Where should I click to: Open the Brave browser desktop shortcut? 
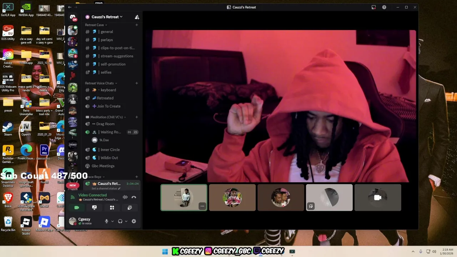click(8, 200)
